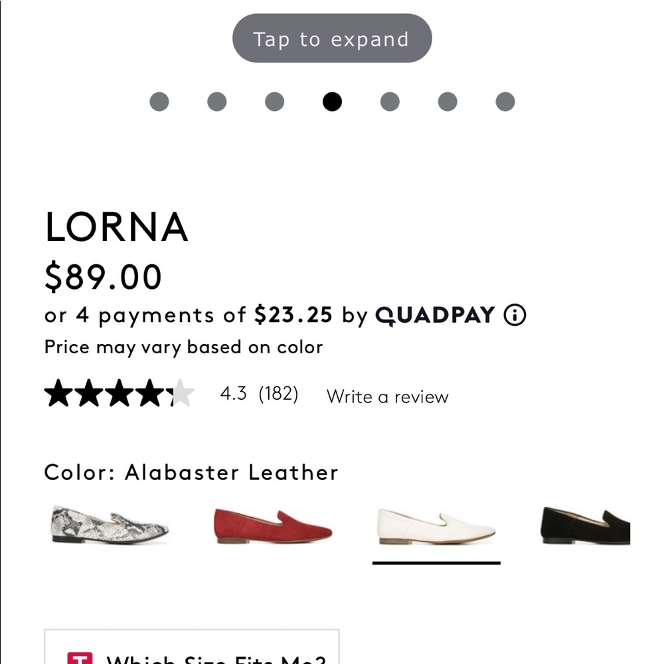
Task: Click the Color: Alabaster Leather label
Action: tap(191, 473)
